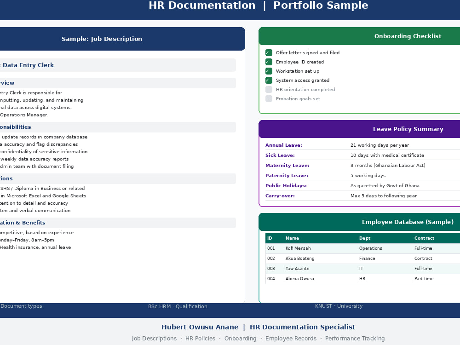Click 'BSc HRM · Qualification' footer text

(178, 306)
